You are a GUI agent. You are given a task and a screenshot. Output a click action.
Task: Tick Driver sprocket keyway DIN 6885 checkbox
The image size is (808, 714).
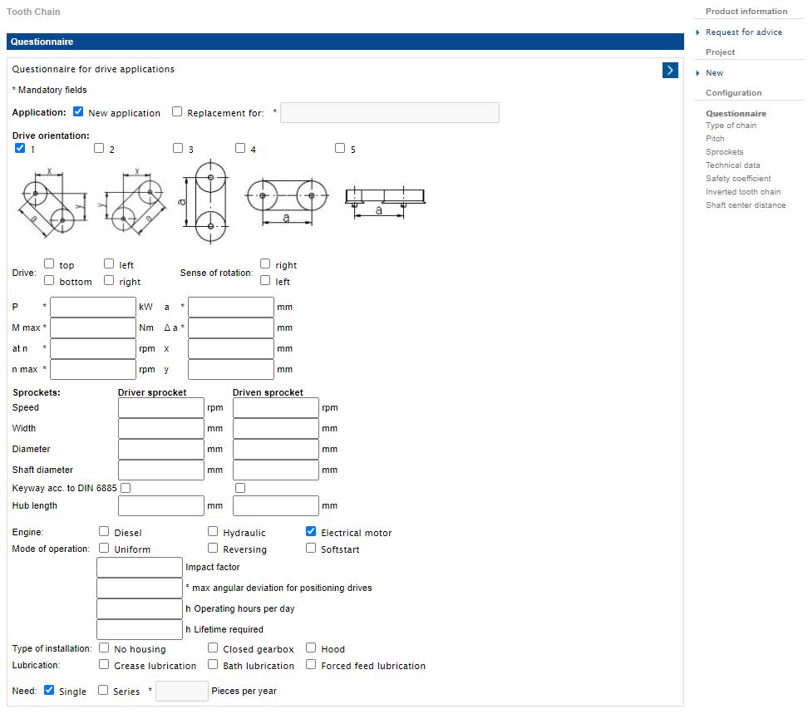(x=126, y=487)
